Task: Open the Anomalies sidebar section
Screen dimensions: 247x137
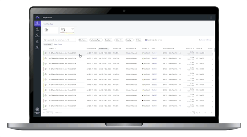Action: 37,35
